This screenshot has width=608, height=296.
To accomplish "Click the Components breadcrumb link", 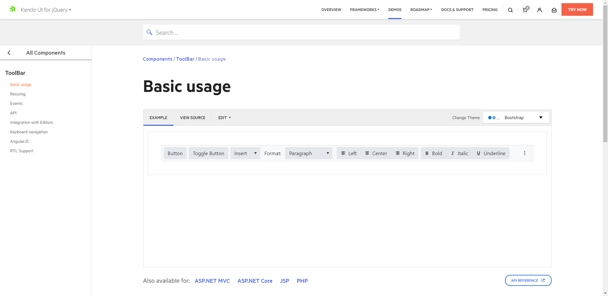I will (158, 59).
